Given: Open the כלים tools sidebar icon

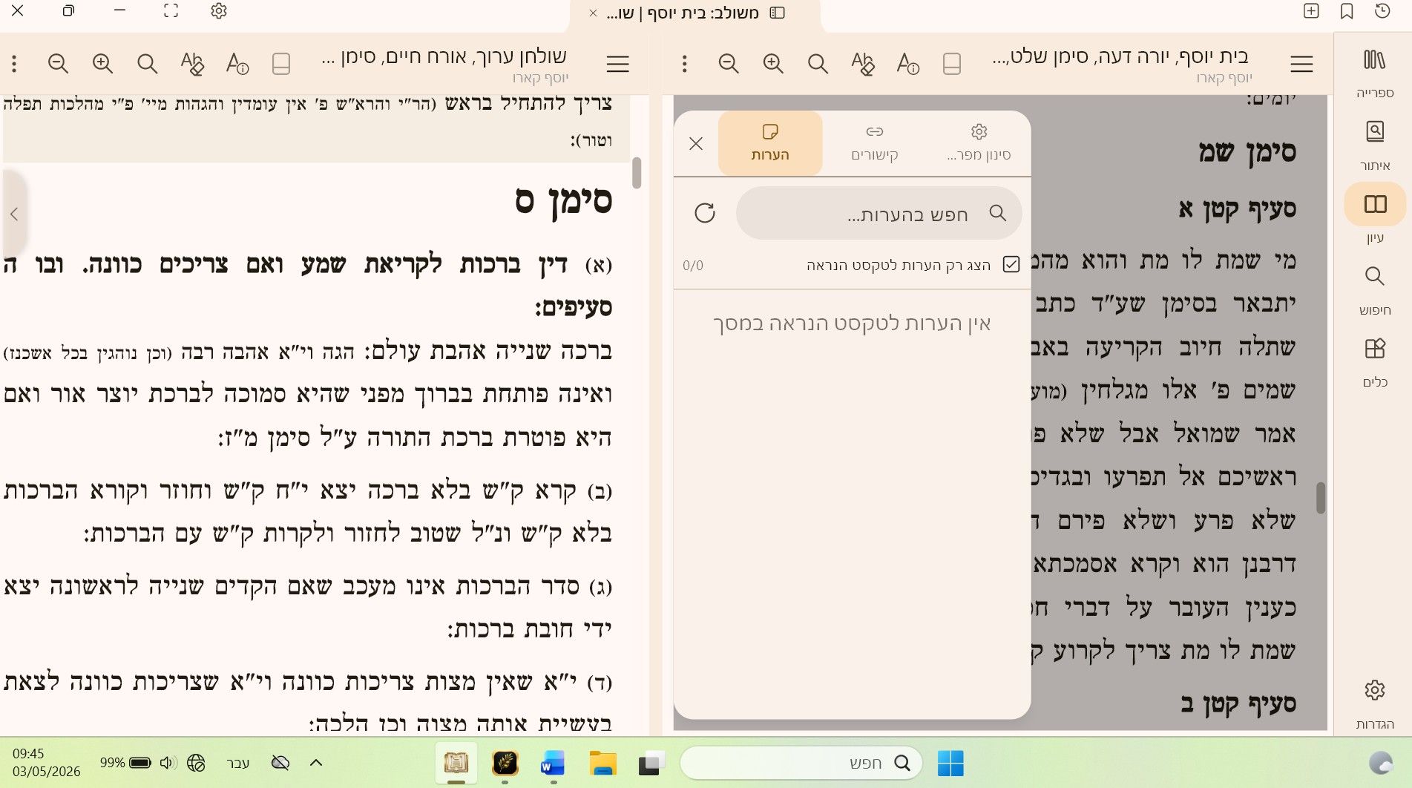Looking at the screenshot, I should [x=1374, y=361].
